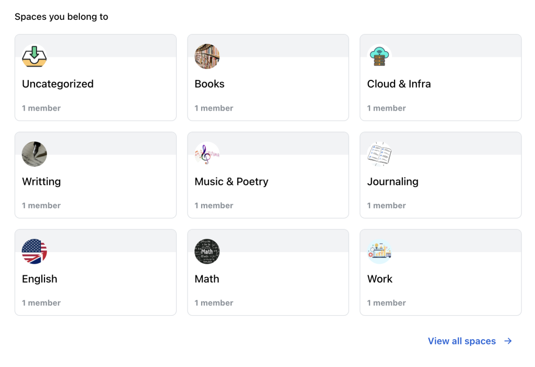
Task: Click the arrow beside View all spaces
Action: coord(508,341)
